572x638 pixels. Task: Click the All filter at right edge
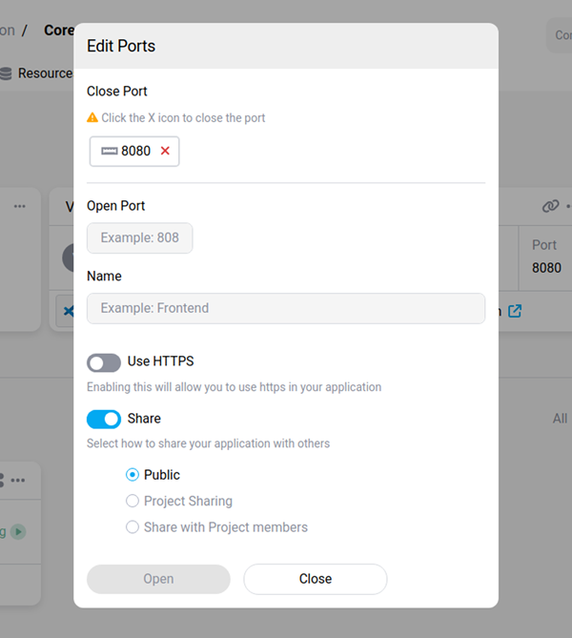[560, 419]
